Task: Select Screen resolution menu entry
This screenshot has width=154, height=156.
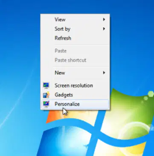Action: pyautogui.click(x=75, y=85)
